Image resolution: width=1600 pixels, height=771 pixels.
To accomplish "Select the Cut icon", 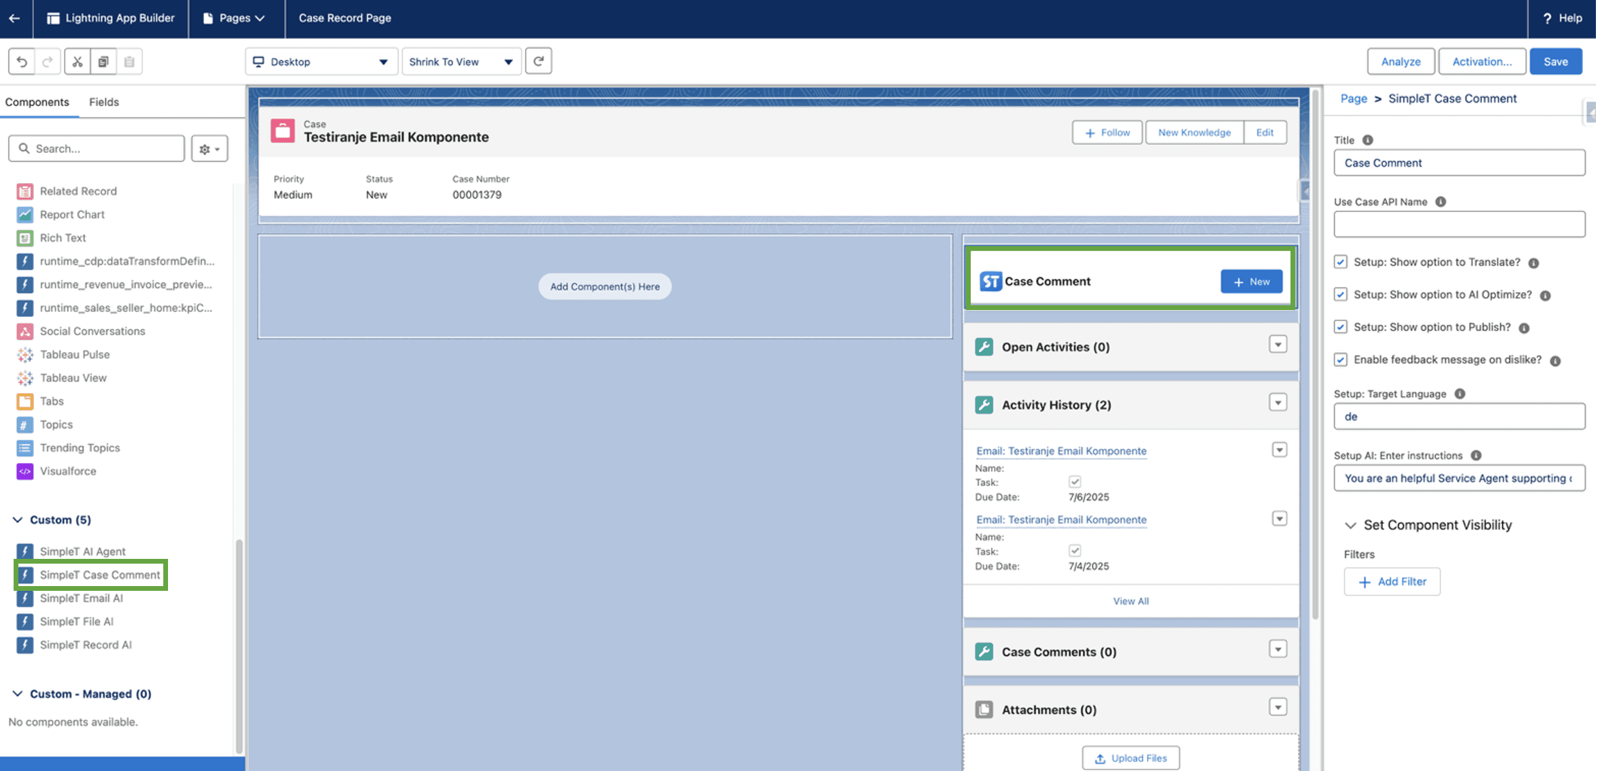I will [77, 61].
